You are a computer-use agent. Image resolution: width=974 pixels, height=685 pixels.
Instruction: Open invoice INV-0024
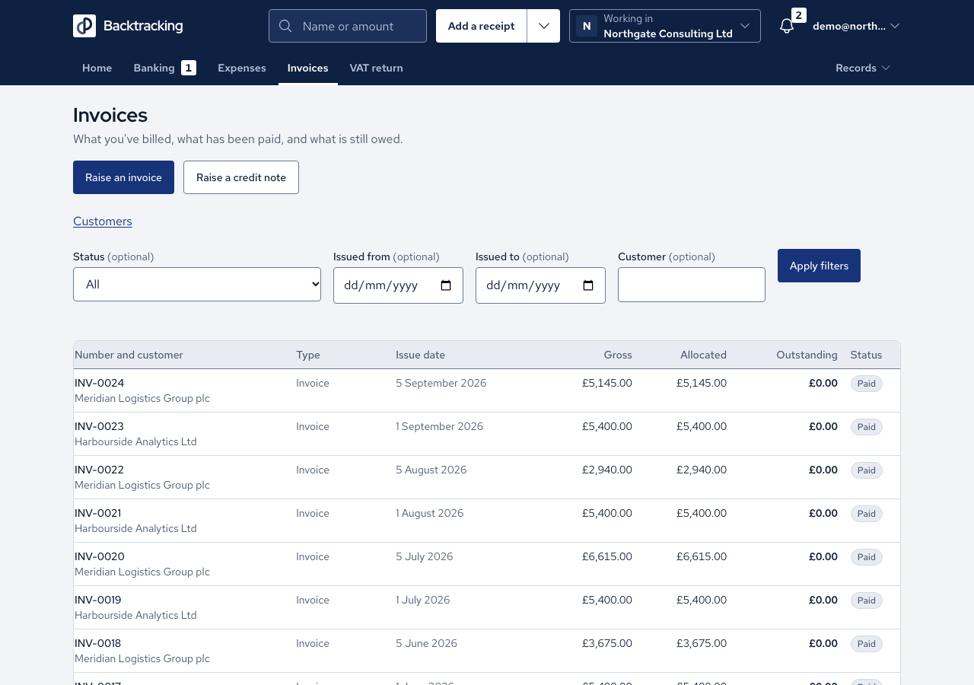[99, 383]
